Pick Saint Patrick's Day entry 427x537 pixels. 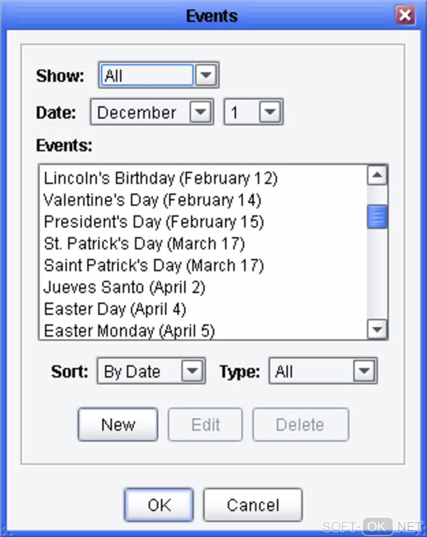pyautogui.click(x=154, y=266)
